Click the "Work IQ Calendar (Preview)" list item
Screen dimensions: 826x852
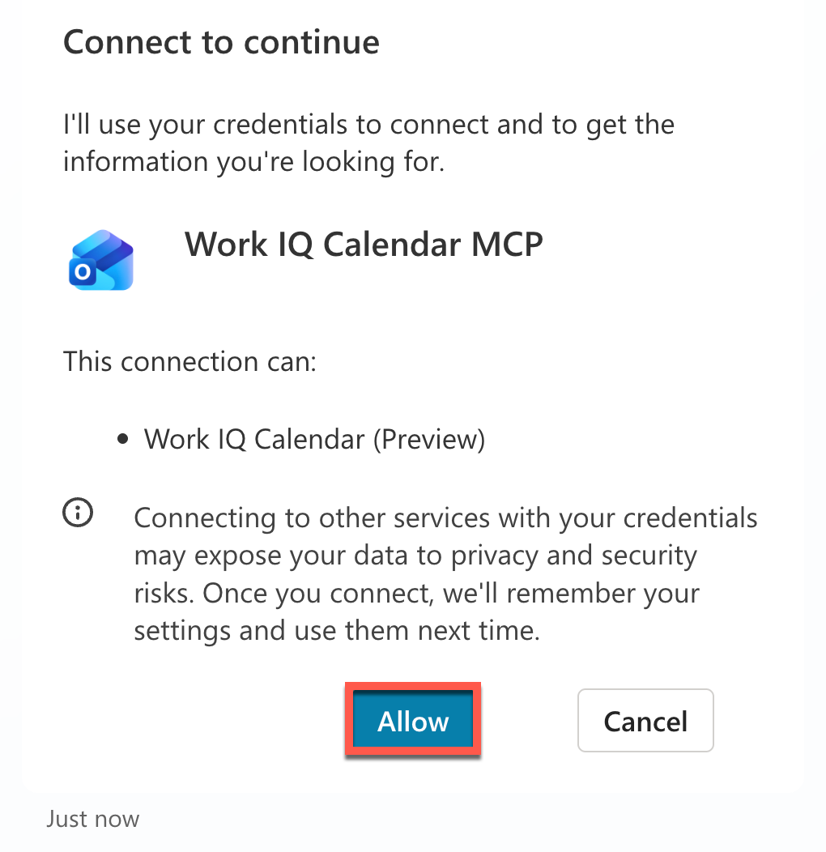[x=314, y=438]
